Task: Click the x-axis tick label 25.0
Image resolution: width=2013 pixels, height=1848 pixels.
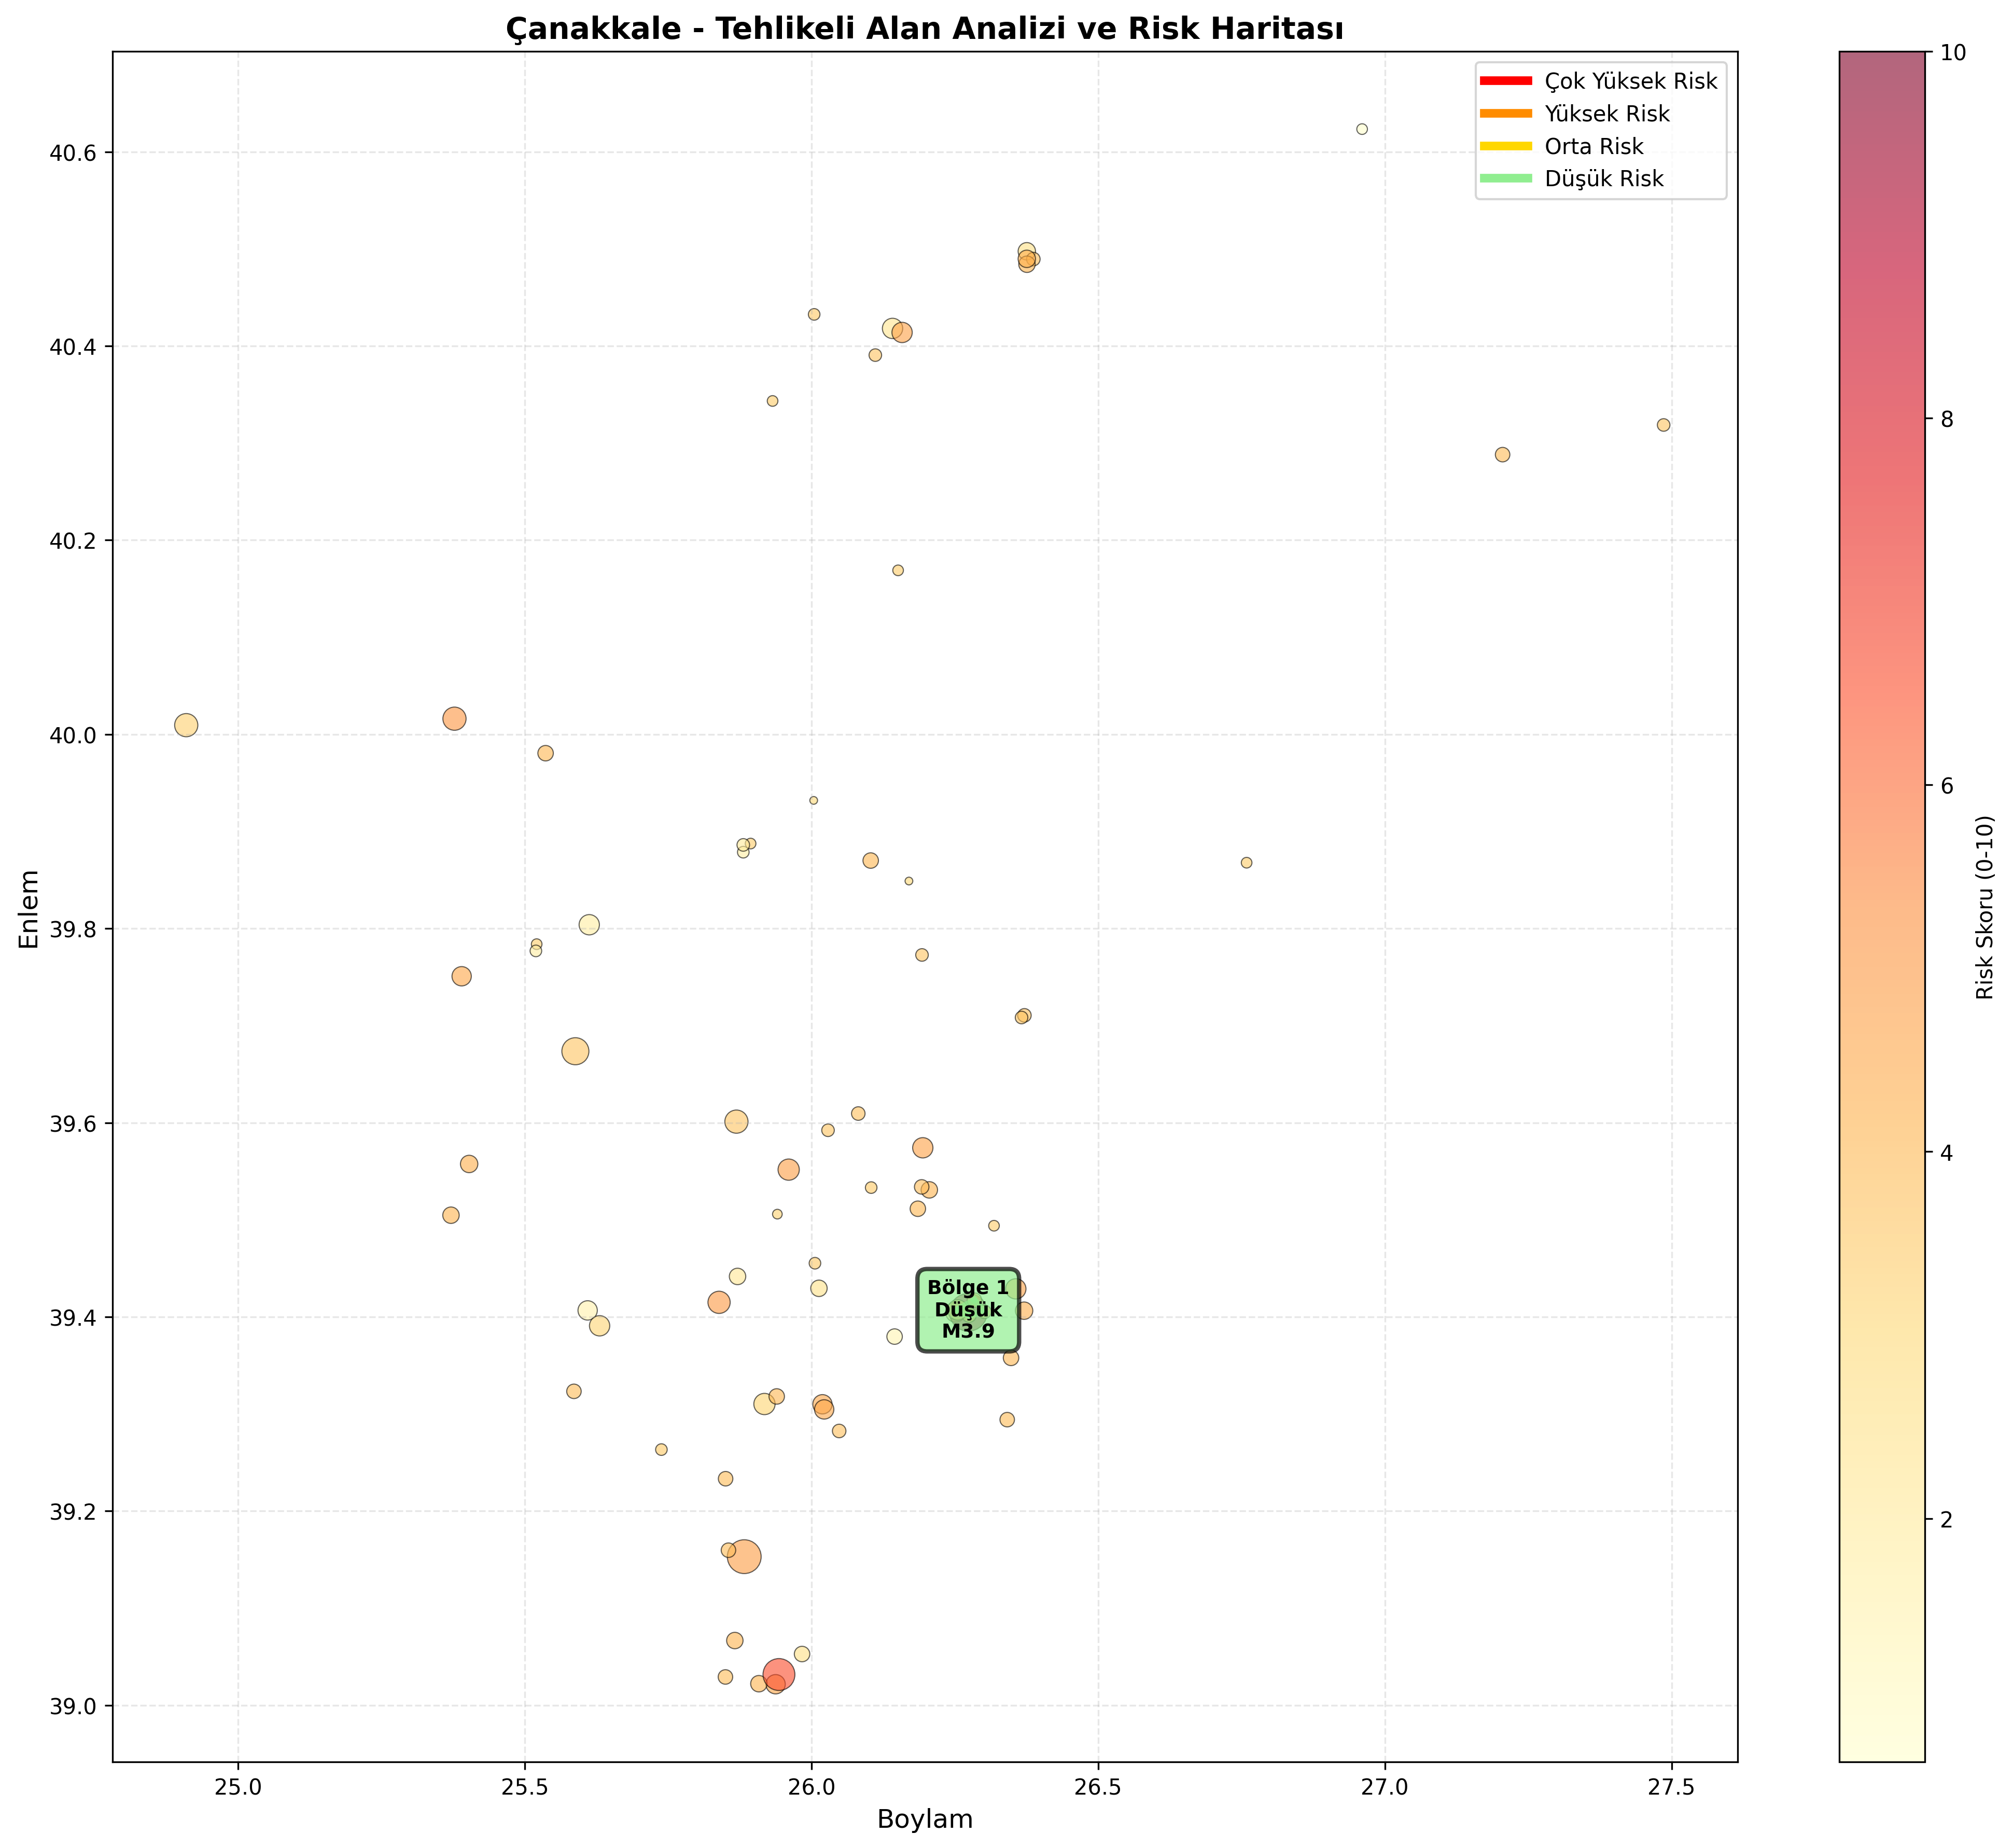Action: [238, 1786]
